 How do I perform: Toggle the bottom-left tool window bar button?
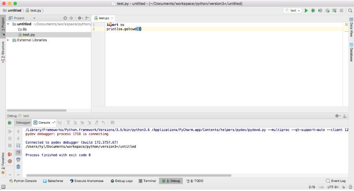[x=3, y=187]
